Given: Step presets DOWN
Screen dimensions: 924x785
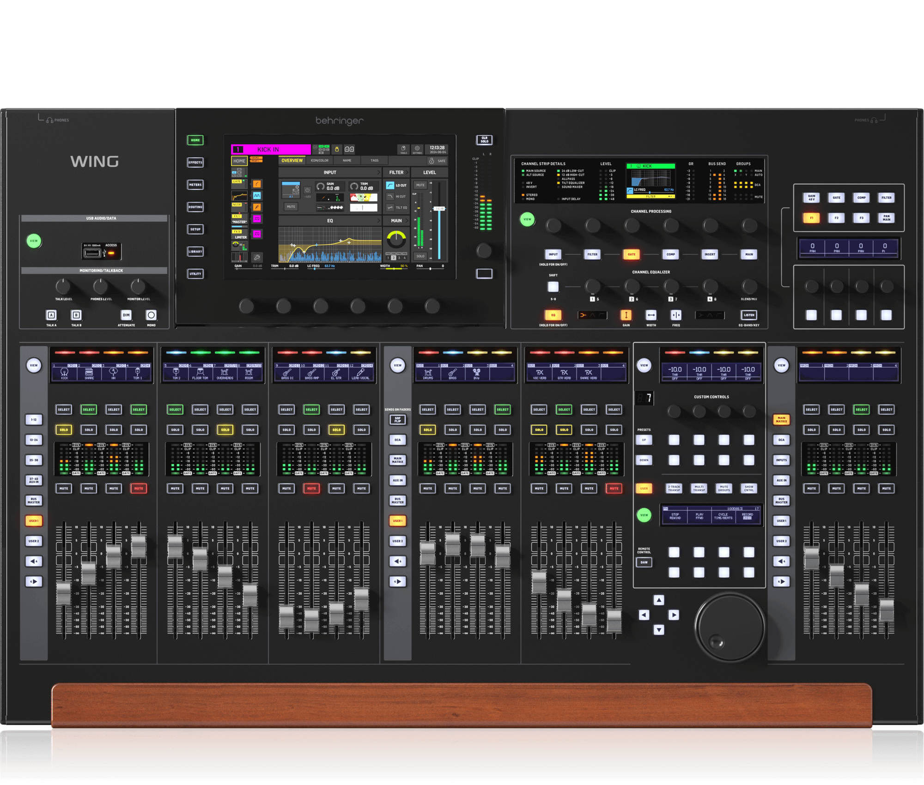Looking at the screenshot, I should (644, 460).
